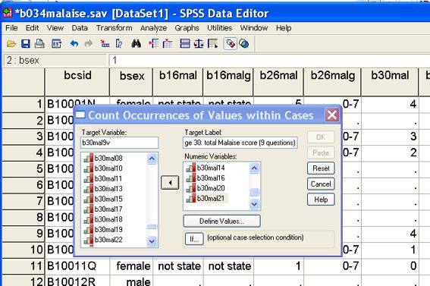This screenshot has height=286, width=430.
Task: Open the Analyze menu
Action: pyautogui.click(x=153, y=28)
